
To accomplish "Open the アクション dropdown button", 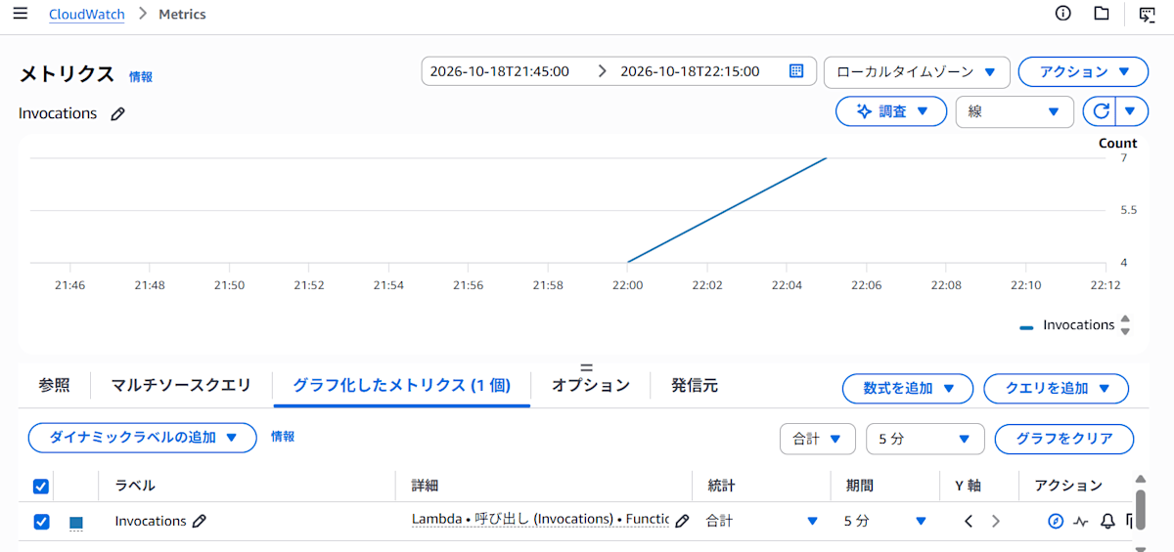I will coord(1083,71).
